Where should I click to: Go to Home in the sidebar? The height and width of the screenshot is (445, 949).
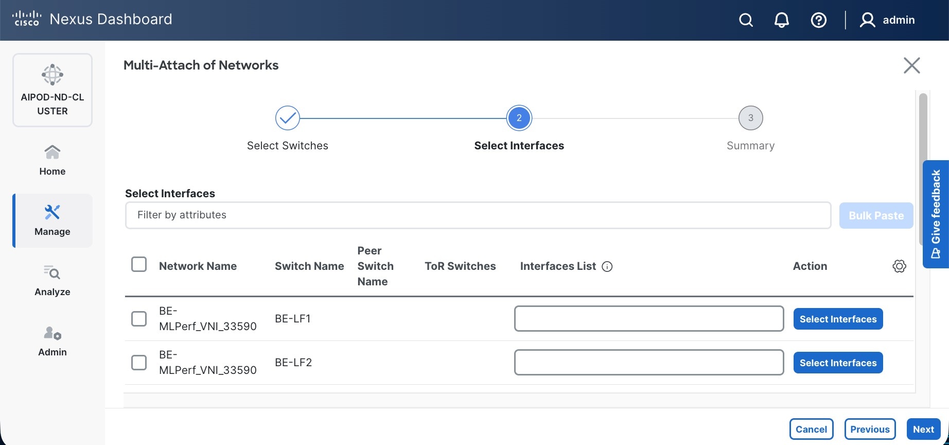pyautogui.click(x=52, y=160)
